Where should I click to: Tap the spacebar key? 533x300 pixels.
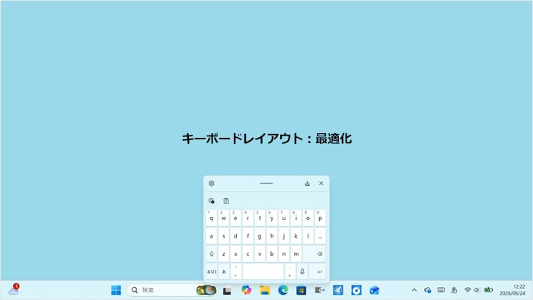(x=263, y=272)
